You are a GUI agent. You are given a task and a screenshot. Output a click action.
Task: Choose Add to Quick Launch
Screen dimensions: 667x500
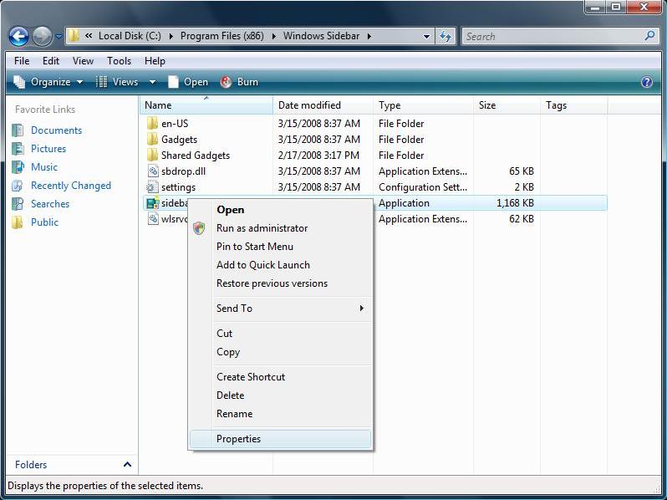tap(281, 265)
